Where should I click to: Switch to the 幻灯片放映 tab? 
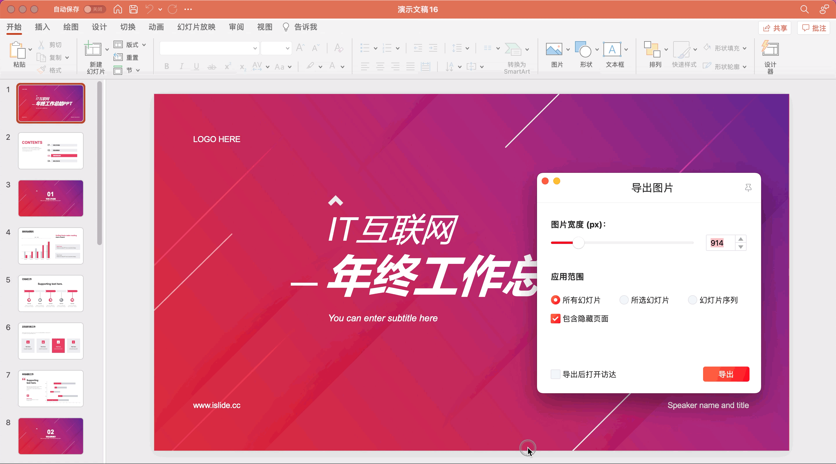196,27
